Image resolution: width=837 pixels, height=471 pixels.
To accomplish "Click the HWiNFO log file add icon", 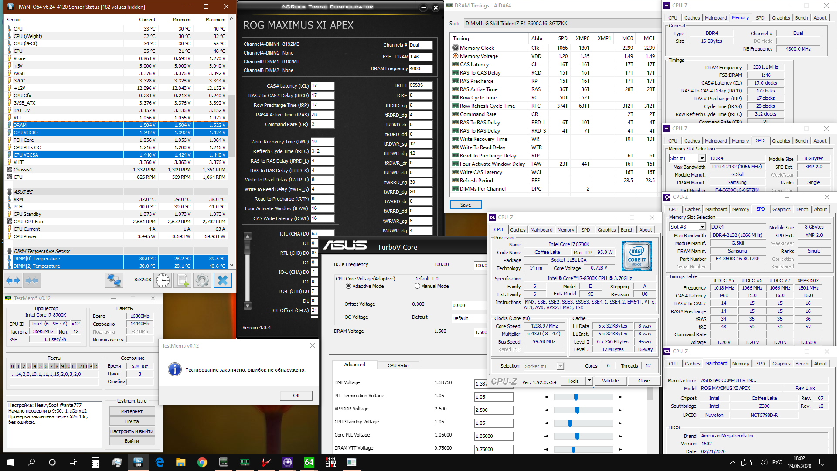I will (x=182, y=280).
